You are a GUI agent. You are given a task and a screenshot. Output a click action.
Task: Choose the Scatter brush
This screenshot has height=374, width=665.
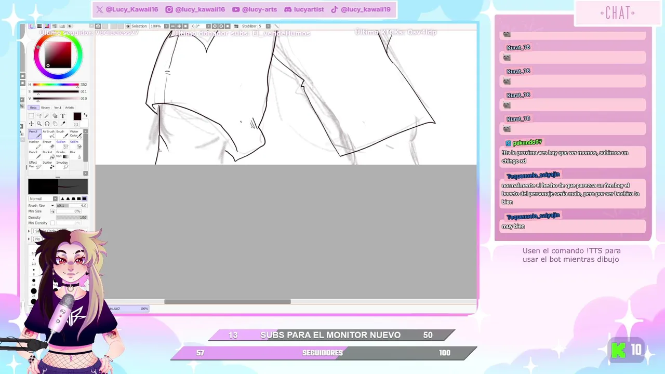pyautogui.click(x=48, y=165)
